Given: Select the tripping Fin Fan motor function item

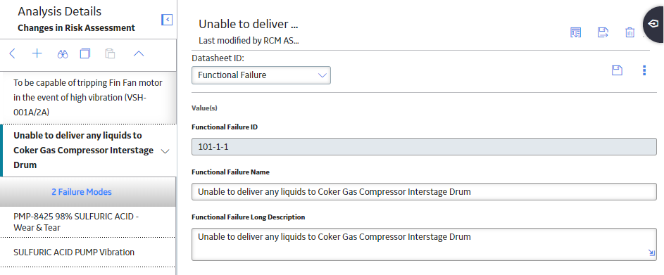Looking at the screenshot, I should click(88, 98).
